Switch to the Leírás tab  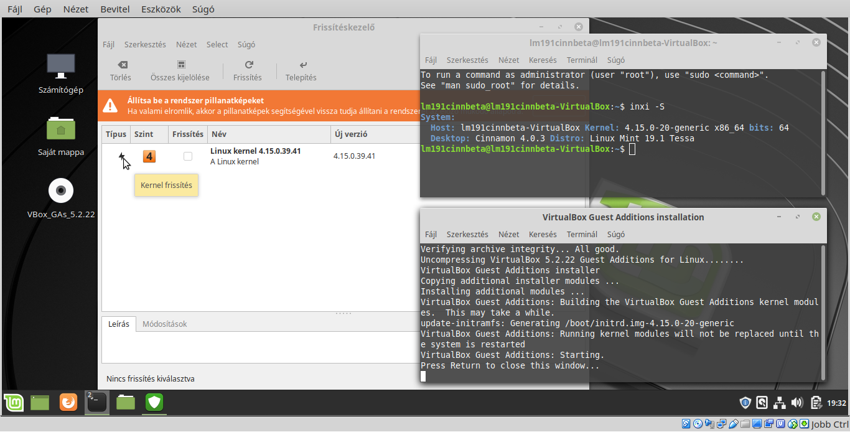click(x=119, y=324)
